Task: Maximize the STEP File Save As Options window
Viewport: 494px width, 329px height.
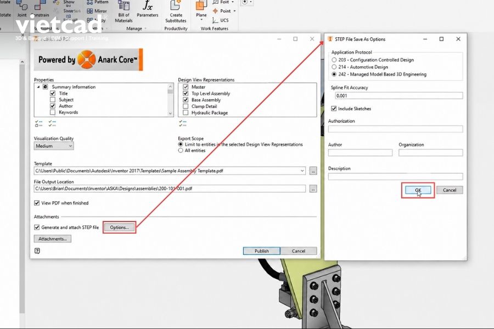Action: [441, 39]
